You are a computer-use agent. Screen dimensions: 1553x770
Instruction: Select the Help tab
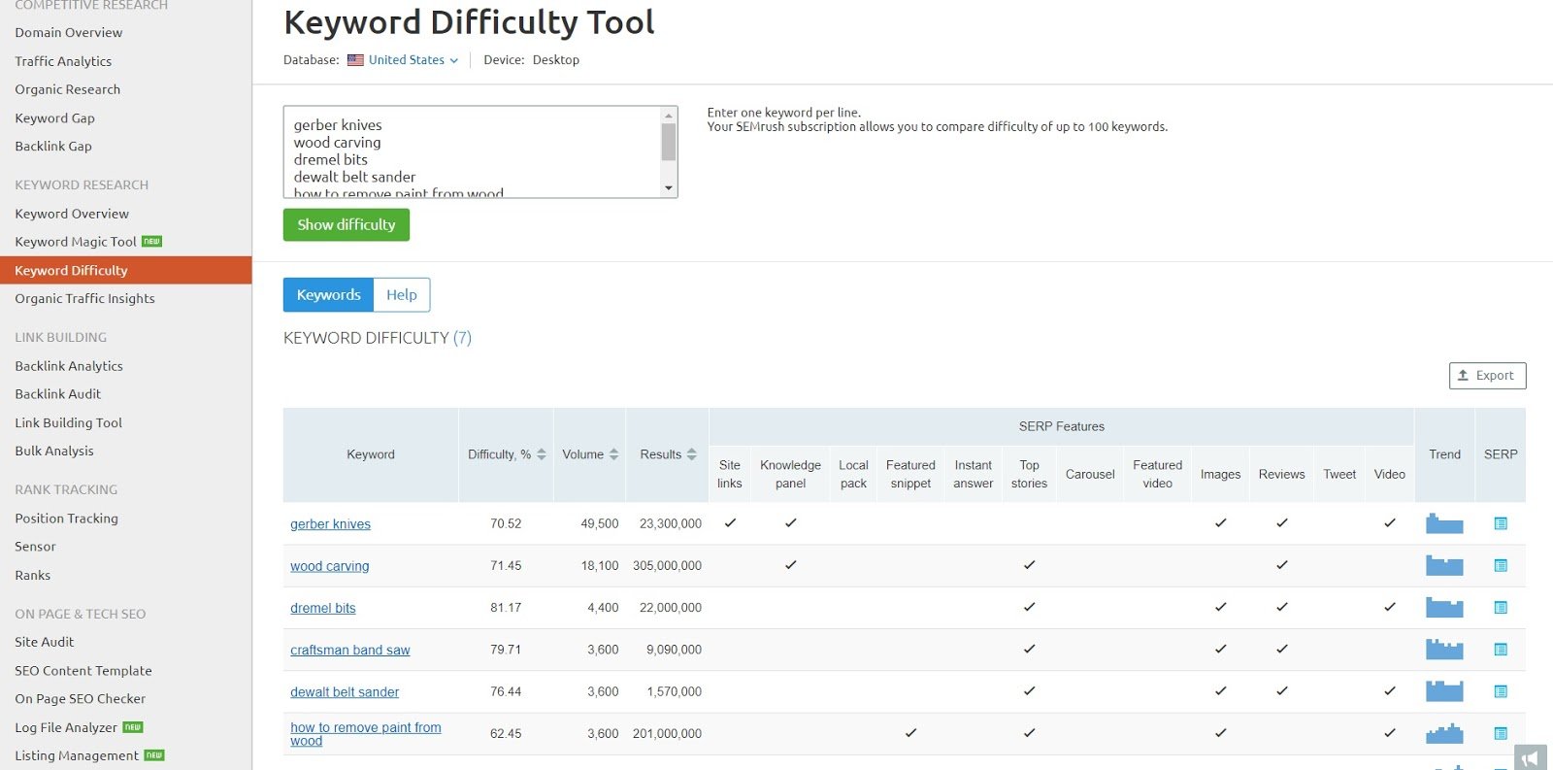point(402,295)
